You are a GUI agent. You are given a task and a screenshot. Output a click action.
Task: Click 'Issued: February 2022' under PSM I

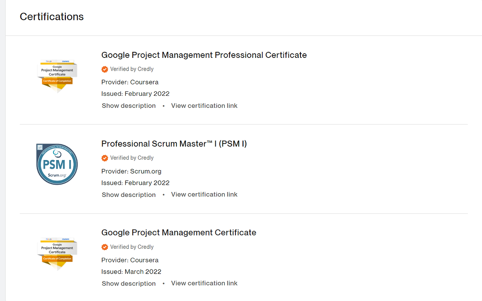pyautogui.click(x=136, y=183)
